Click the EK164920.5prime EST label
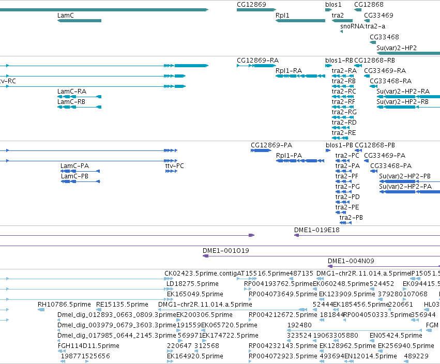The width and height of the screenshot is (440, 364). click(x=195, y=356)
